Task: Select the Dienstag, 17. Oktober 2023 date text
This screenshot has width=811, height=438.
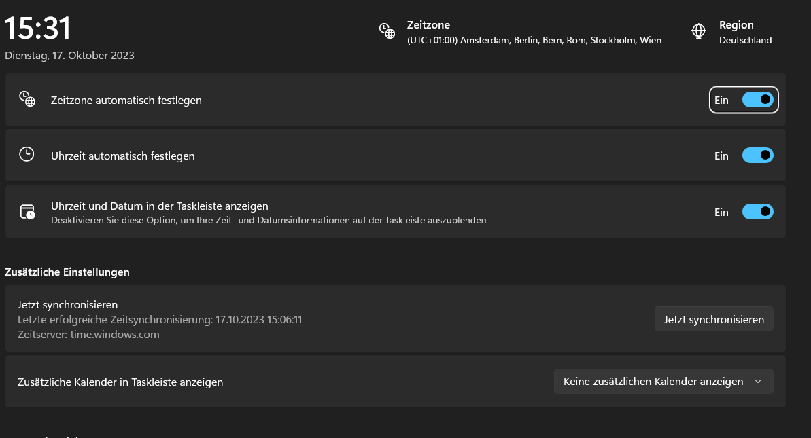Action: (x=69, y=56)
